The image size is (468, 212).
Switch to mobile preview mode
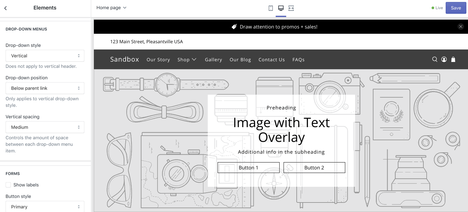click(270, 8)
